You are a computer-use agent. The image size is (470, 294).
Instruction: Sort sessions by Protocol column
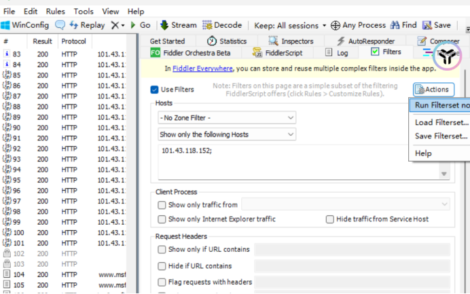74,41
